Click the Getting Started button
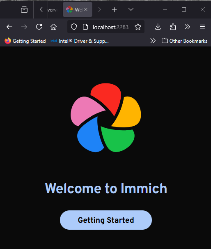 click(x=106, y=220)
